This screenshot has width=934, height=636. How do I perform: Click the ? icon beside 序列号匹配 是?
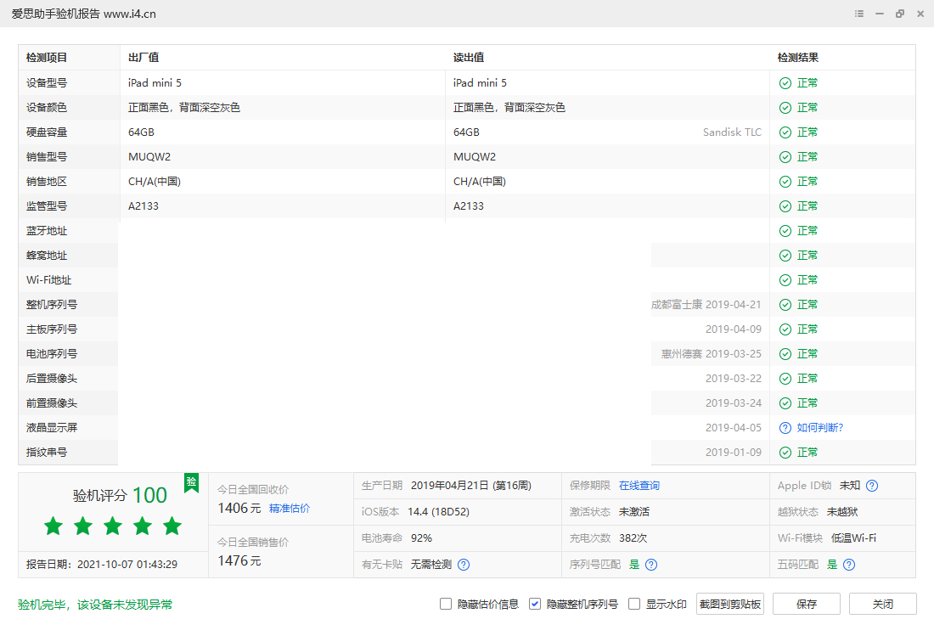click(x=650, y=564)
